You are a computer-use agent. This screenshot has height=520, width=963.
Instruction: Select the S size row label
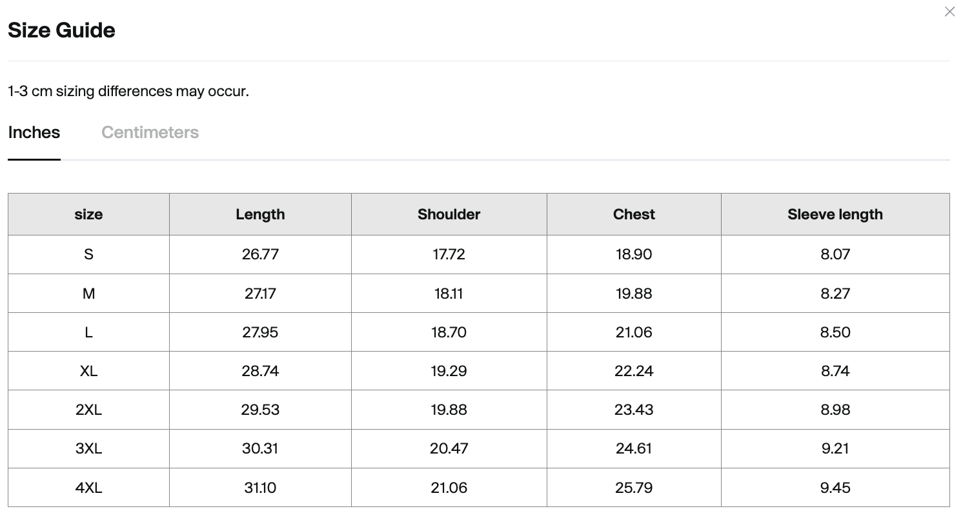pyautogui.click(x=88, y=254)
